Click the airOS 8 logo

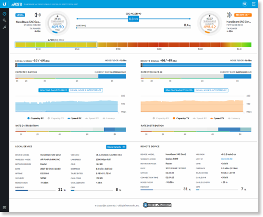point(17,4)
